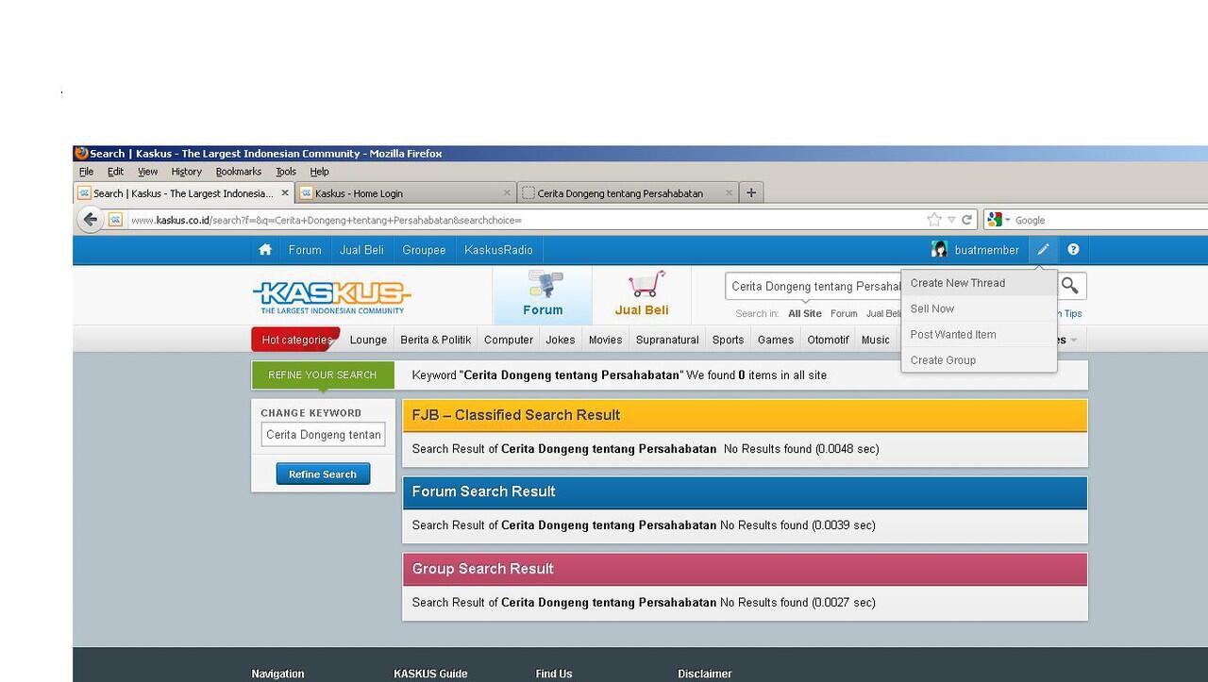Click Refine Search button
Viewport: 1208px width, 682px height.
pos(323,474)
